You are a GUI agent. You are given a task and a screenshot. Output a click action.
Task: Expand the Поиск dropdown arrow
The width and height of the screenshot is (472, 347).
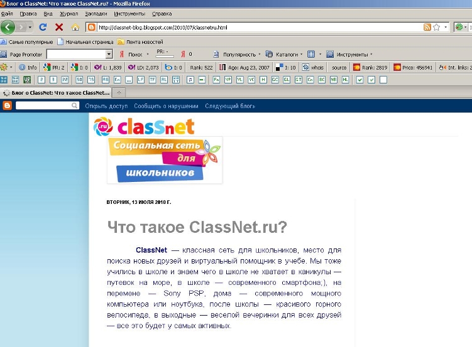[x=148, y=55]
